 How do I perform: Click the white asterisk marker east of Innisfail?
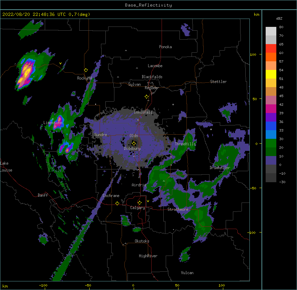[x=173, y=104]
